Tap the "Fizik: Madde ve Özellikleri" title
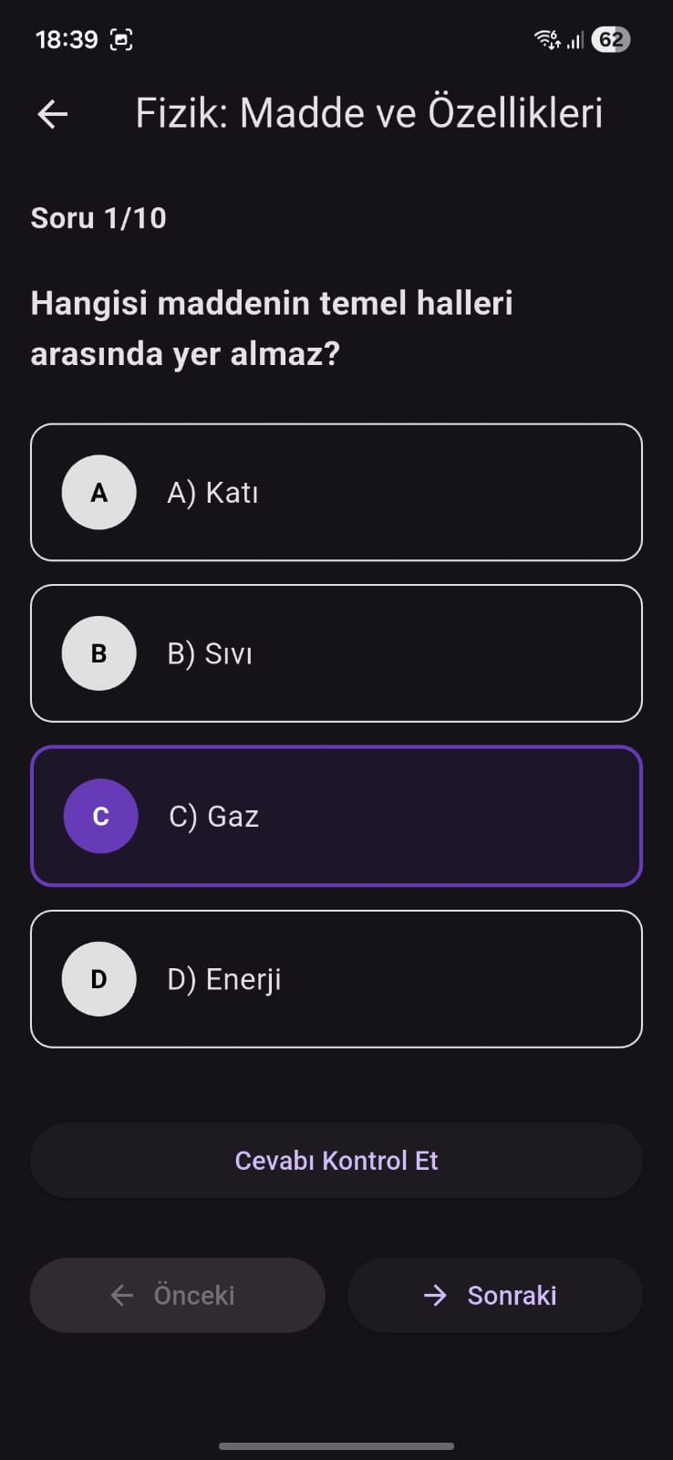This screenshot has height=1460, width=673. point(368,114)
